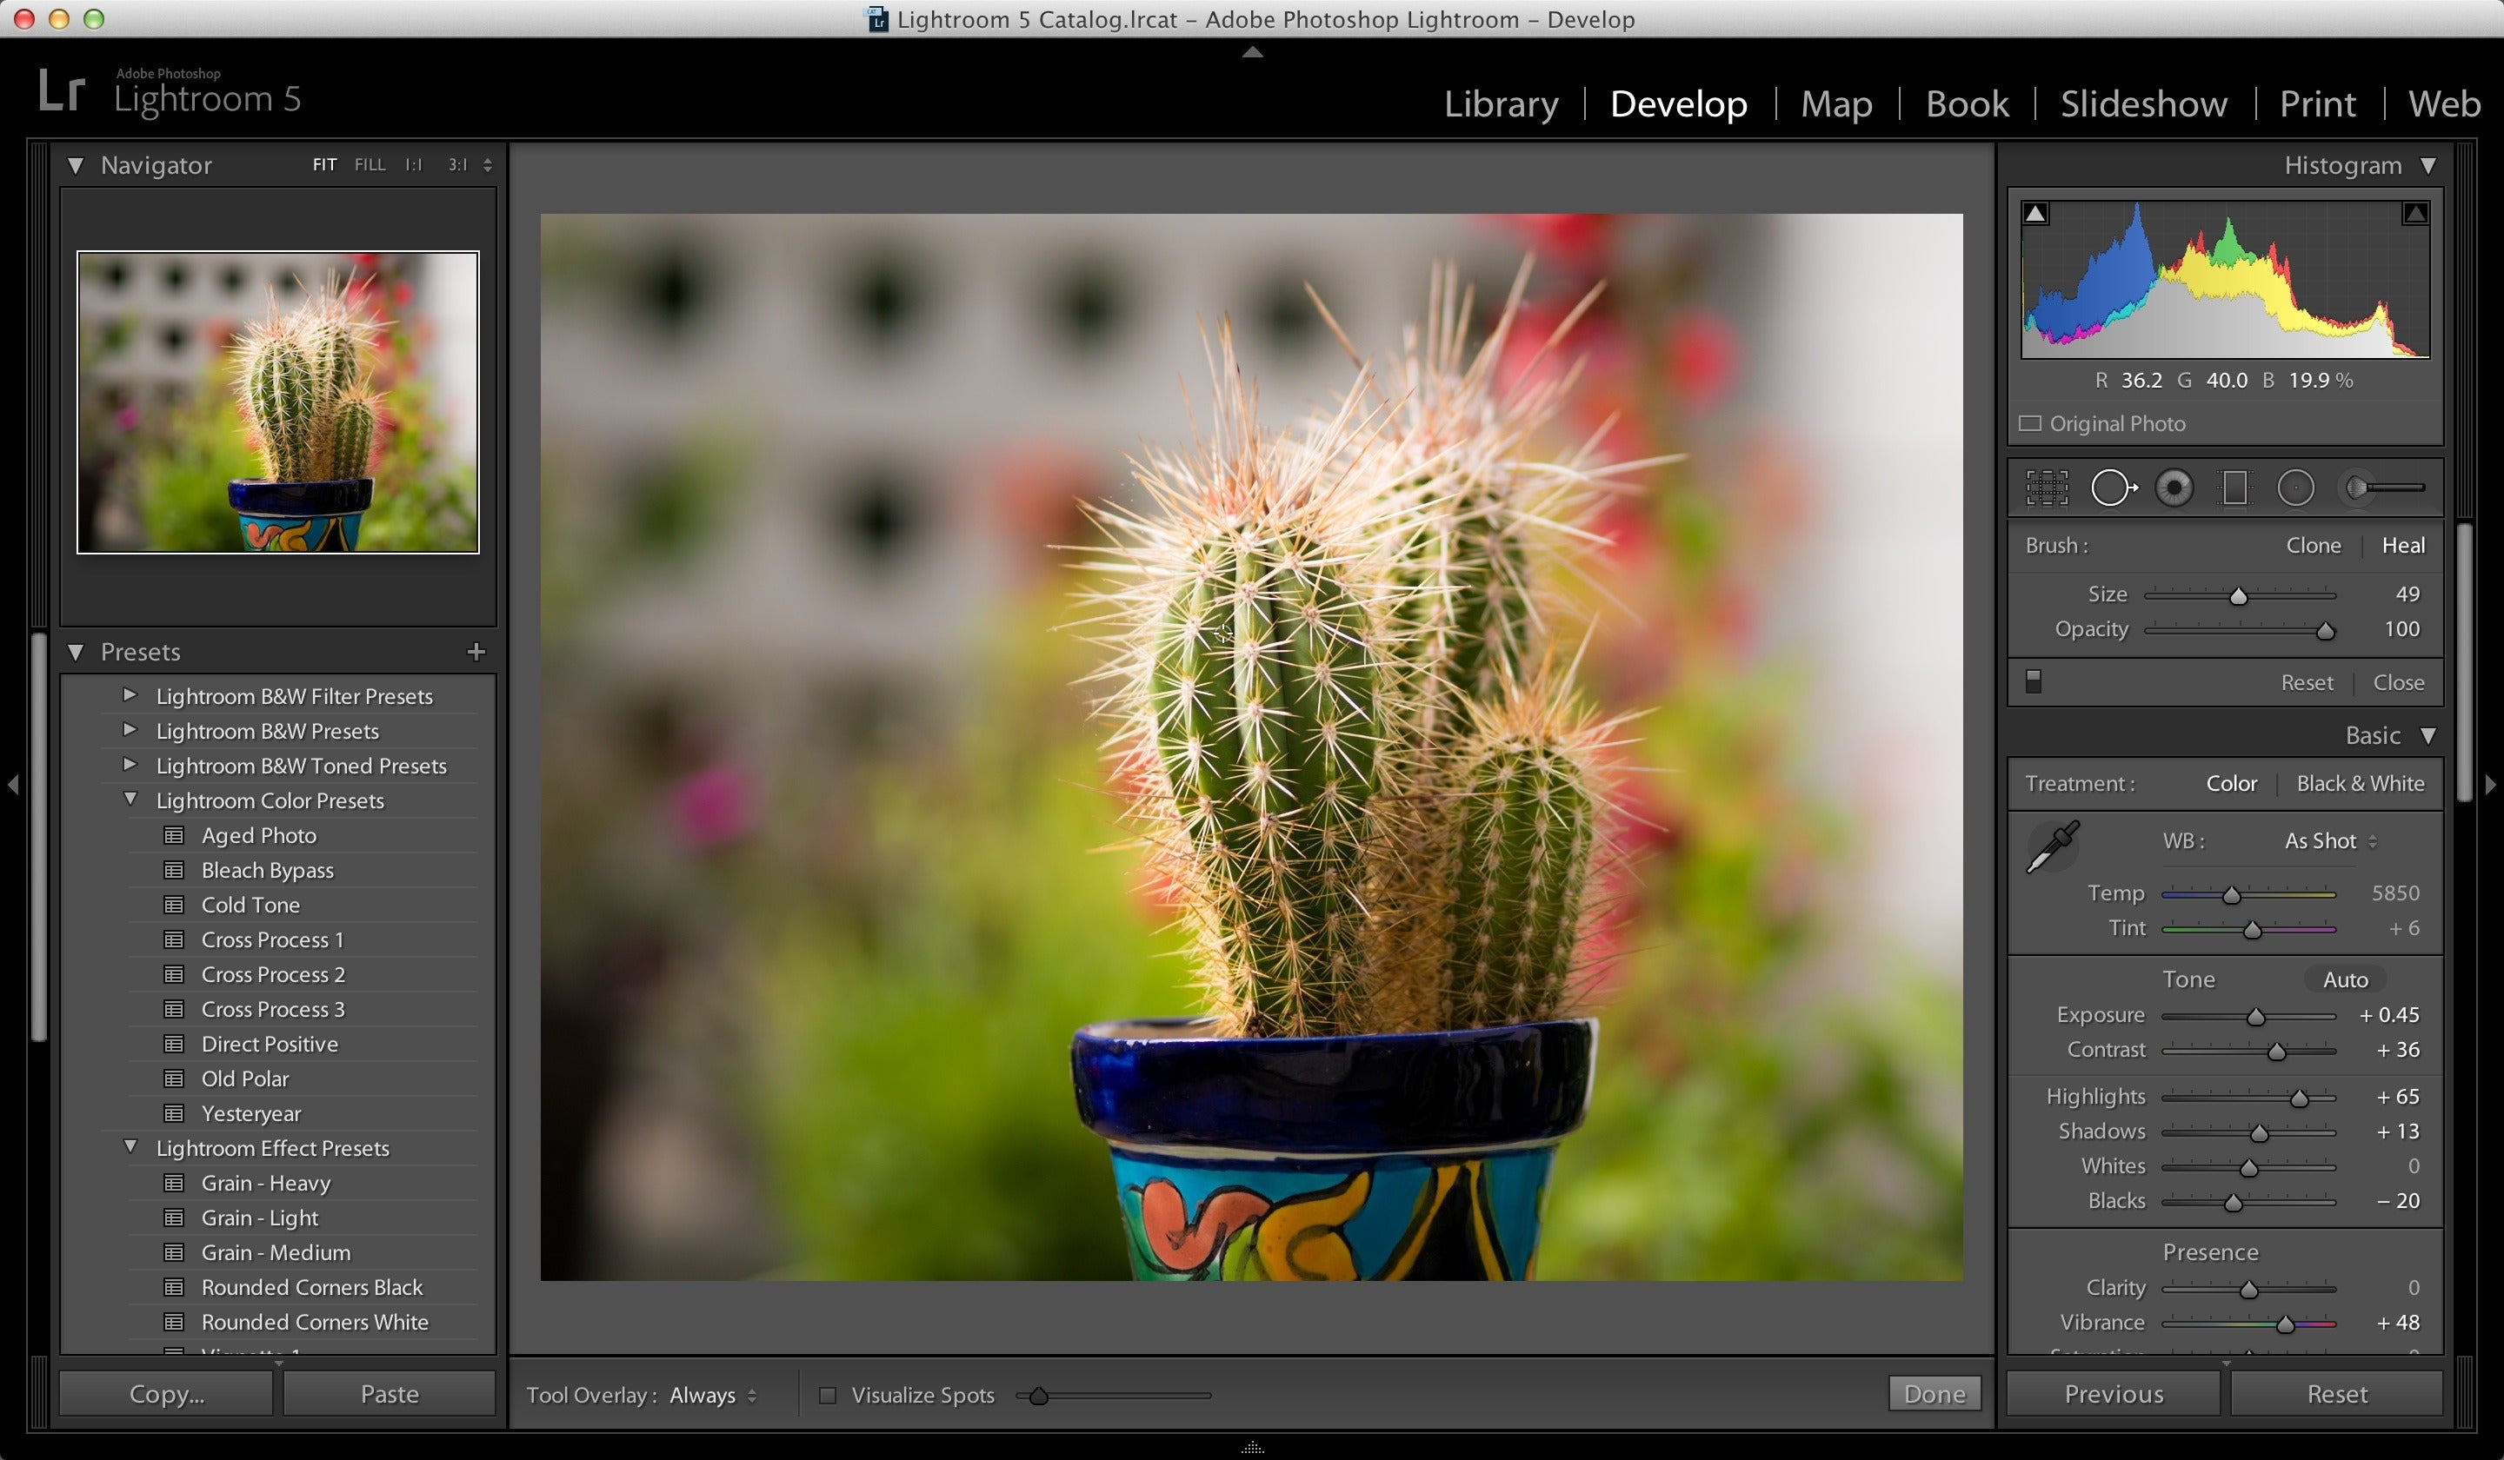The width and height of the screenshot is (2504, 1460).
Task: Select the Heal brush tool
Action: pos(2400,542)
